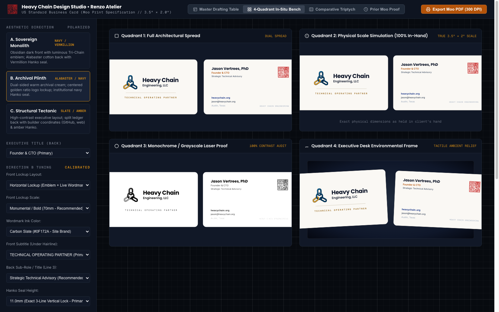
Task: Click heavychain.org on Quadrant 1 back card
Action: 221,98
